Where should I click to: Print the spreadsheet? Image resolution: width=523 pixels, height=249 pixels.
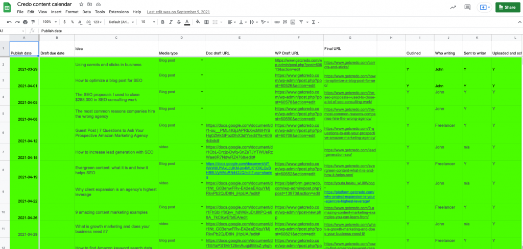click(25, 22)
